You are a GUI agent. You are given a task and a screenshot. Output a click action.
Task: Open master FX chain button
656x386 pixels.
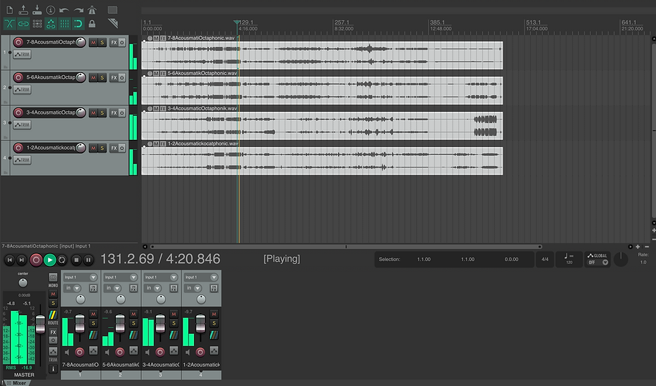(53, 332)
